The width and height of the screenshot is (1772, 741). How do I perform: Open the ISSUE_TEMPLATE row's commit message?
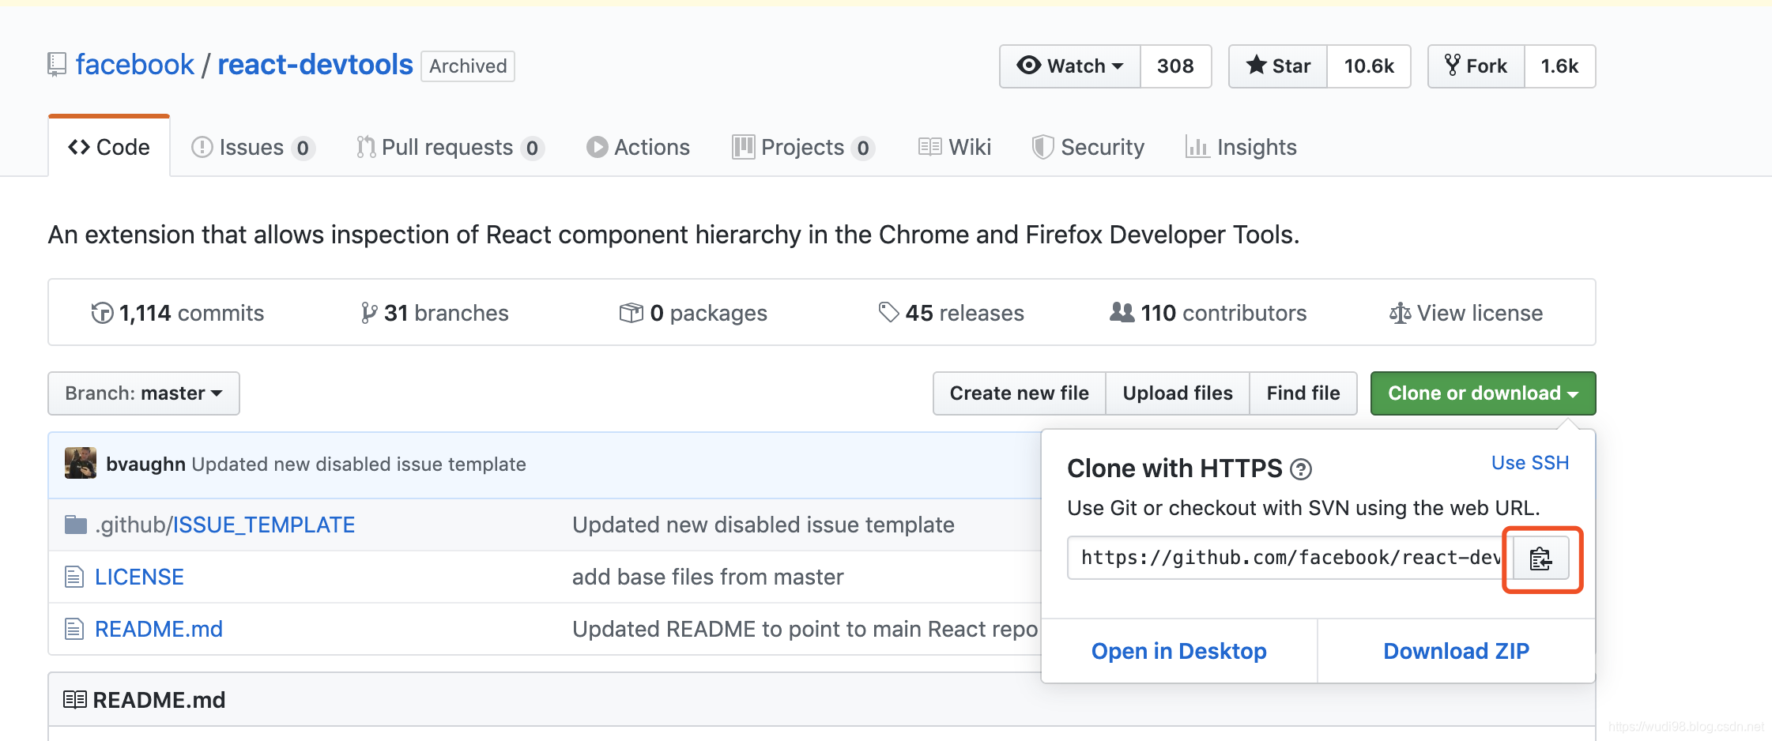(x=763, y=525)
